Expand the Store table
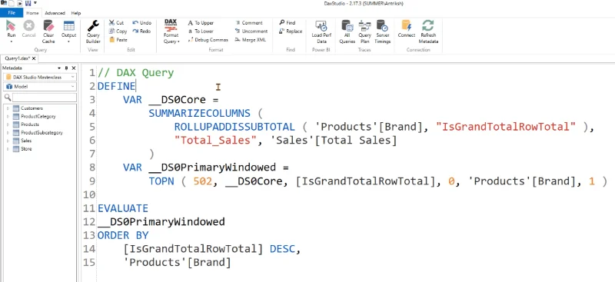Image resolution: width=615 pixels, height=282 pixels. click(8, 149)
